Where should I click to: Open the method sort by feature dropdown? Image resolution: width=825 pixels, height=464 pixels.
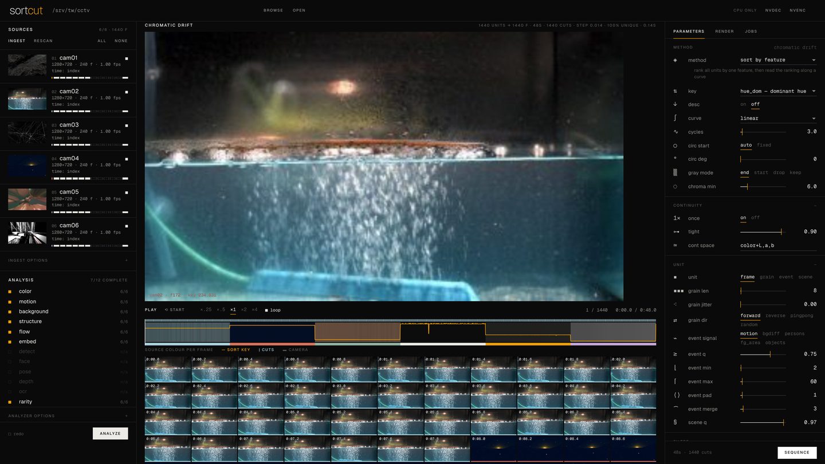[778, 60]
